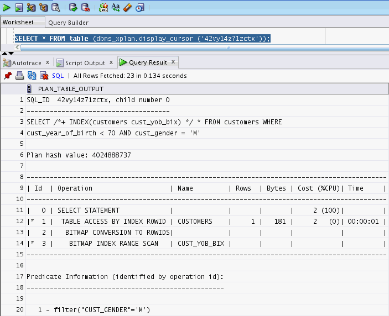Clear the worksheet with the eraser icon

tap(127, 8)
